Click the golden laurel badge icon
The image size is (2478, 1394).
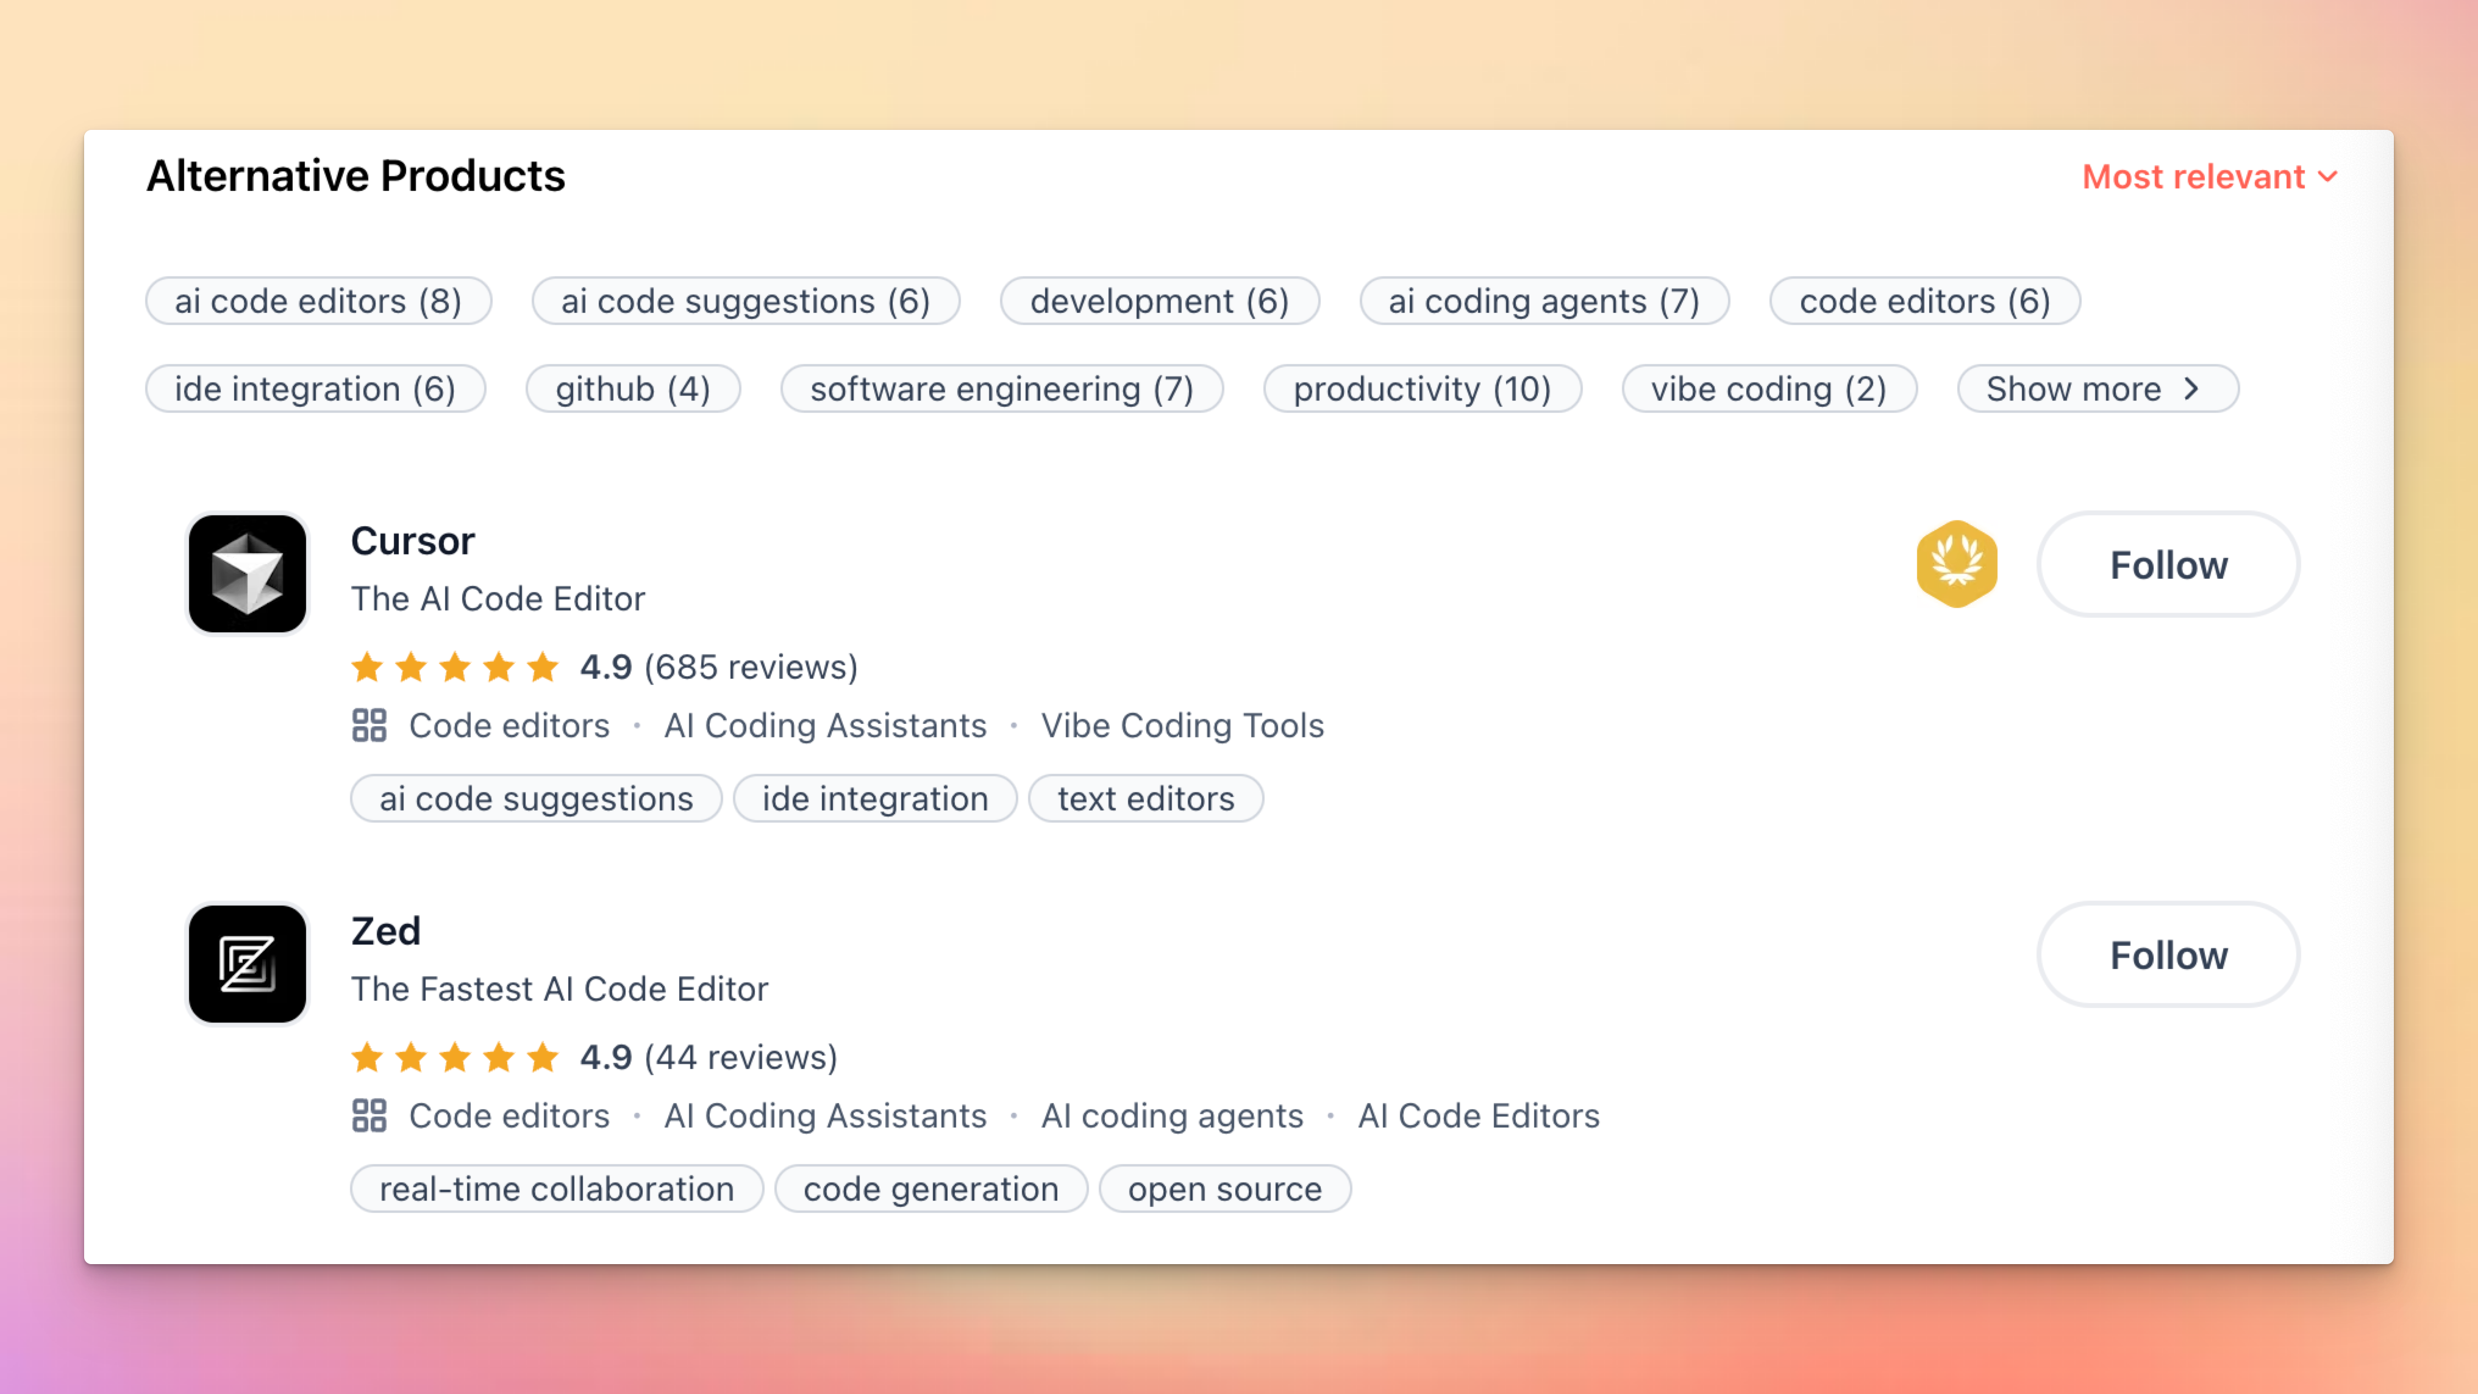1955,563
